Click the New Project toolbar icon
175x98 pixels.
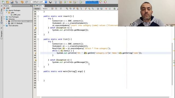pyautogui.click(x=8, y=2)
